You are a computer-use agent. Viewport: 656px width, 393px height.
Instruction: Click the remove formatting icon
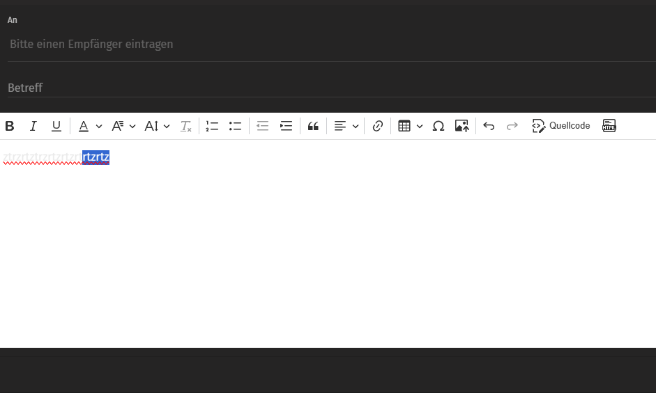(x=186, y=126)
